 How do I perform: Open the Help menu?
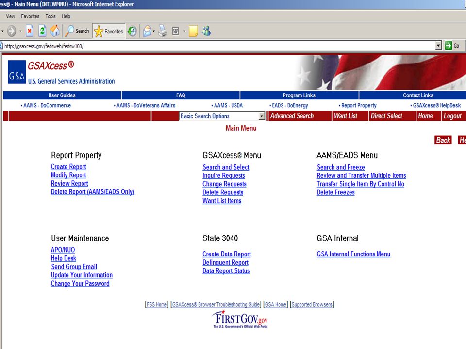(x=66, y=16)
